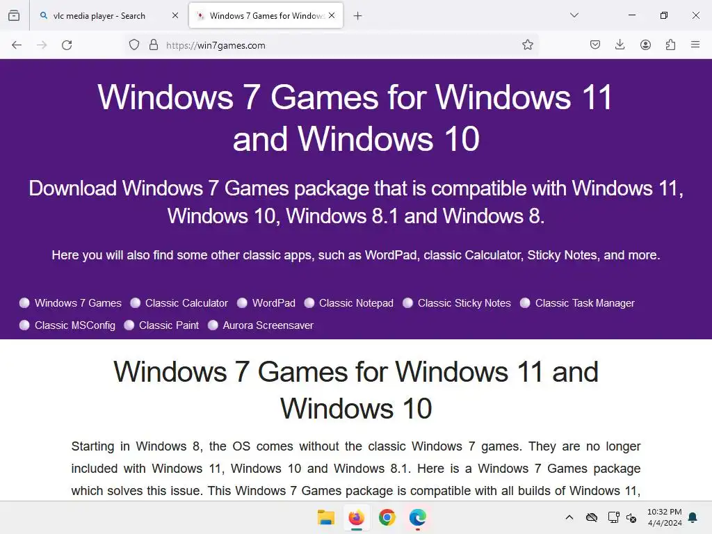712x534 pixels.
Task: Open the Firefox application menu
Action: coord(695,45)
